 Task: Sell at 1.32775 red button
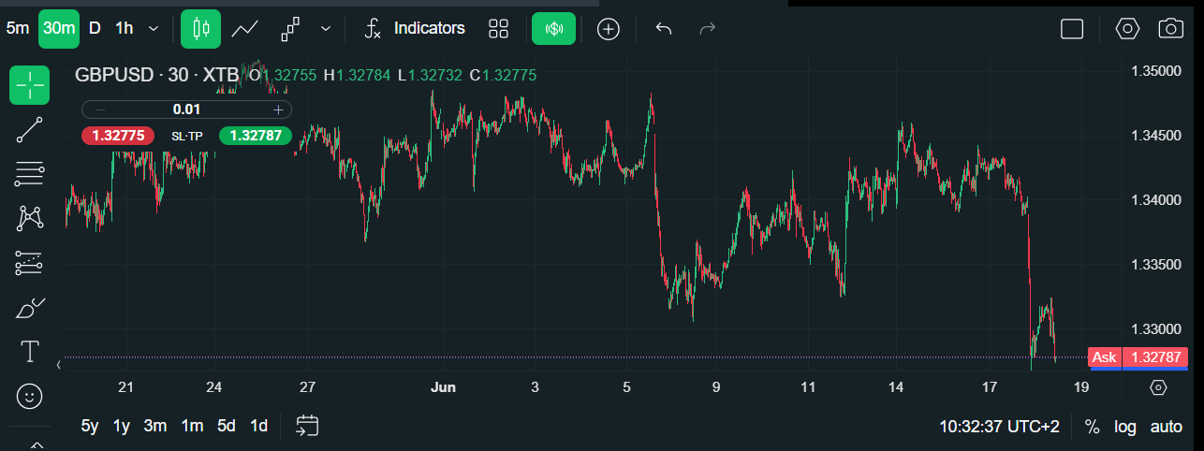(118, 136)
